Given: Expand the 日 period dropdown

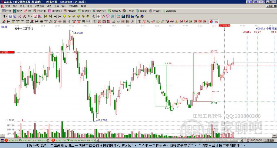Looking at the screenshot, I should [6, 16].
